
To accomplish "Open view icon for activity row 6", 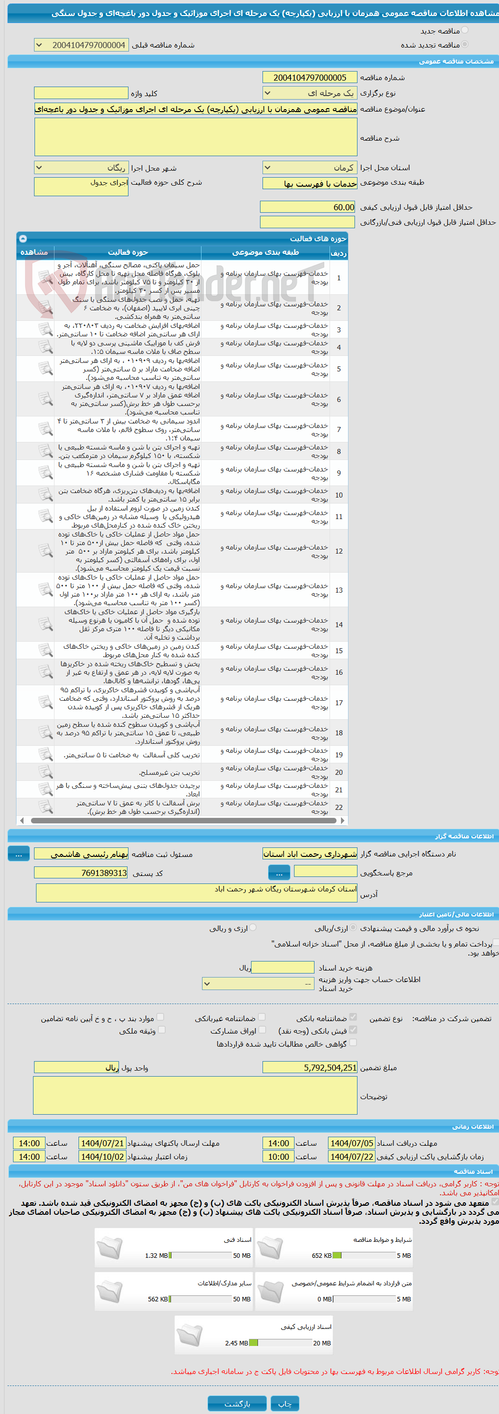I will (x=45, y=399).
